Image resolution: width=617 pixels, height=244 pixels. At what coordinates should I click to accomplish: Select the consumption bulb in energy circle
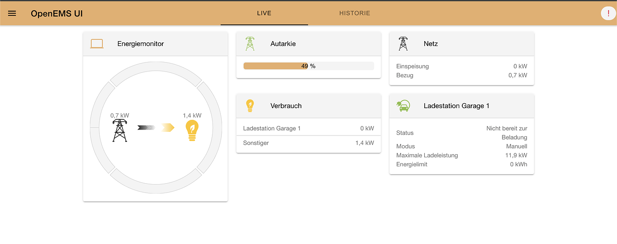coord(192,130)
